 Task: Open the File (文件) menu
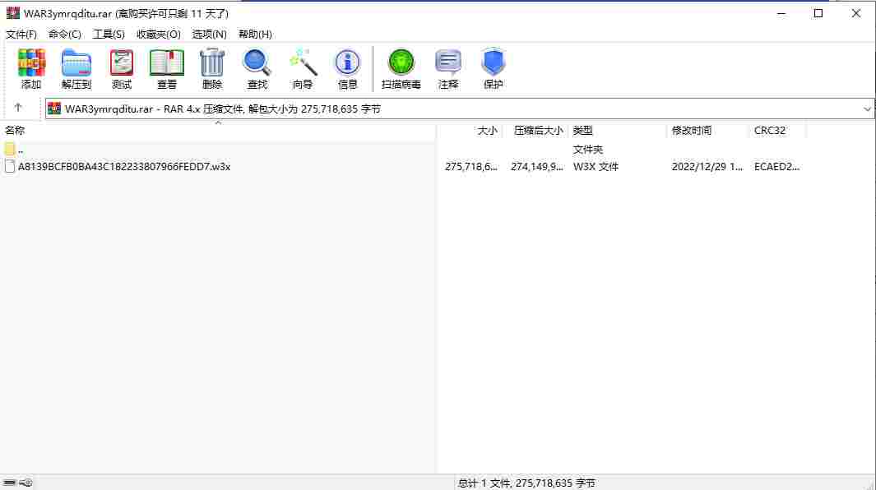(x=21, y=34)
